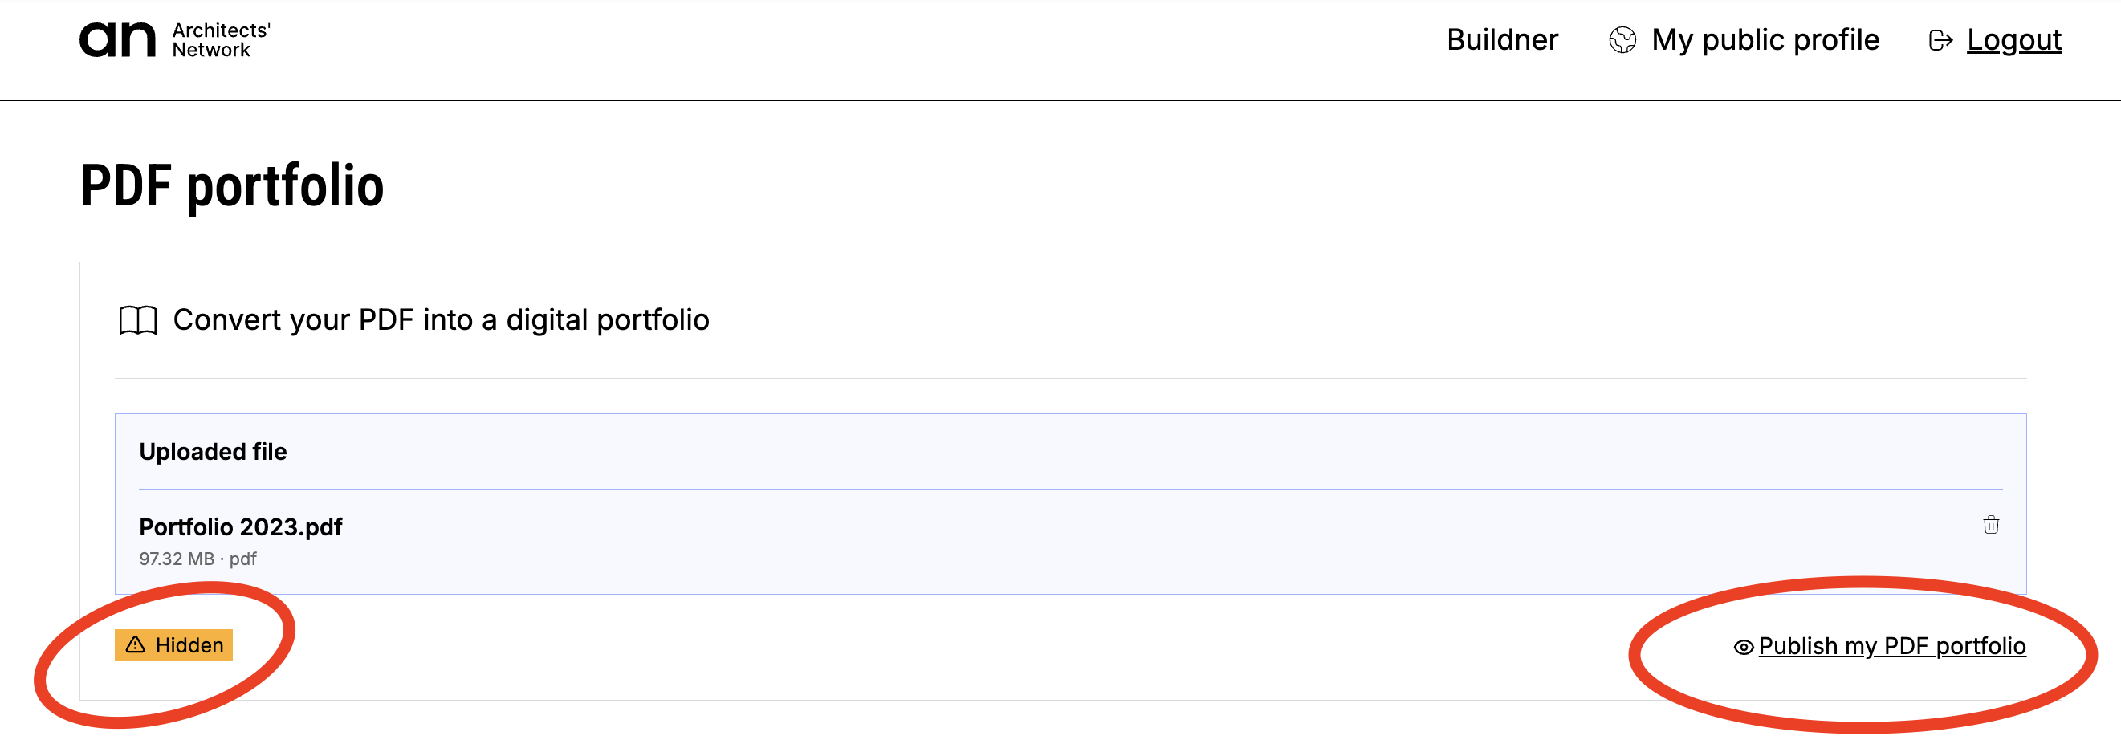The image size is (2121, 748).
Task: Click the logout arrow icon
Action: 1940,40
